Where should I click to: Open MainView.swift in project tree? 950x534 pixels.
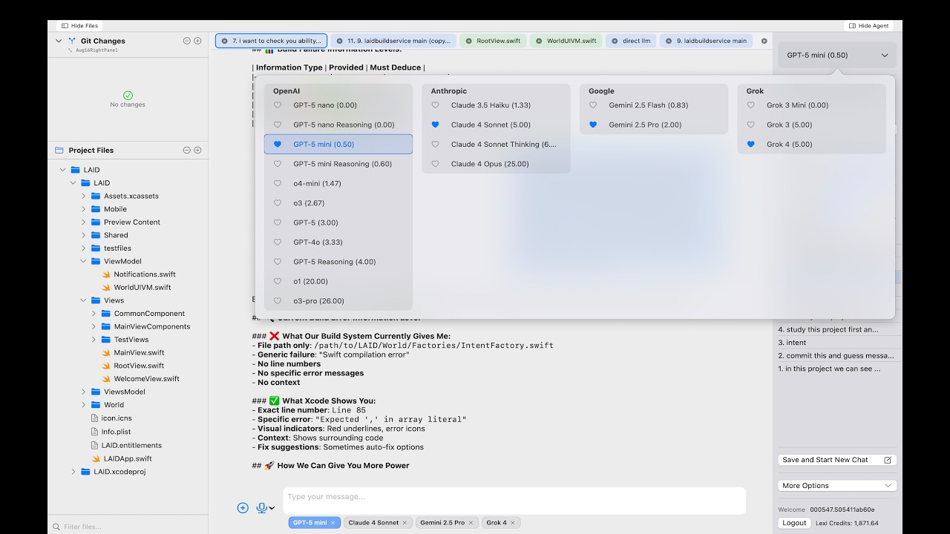[x=139, y=353]
